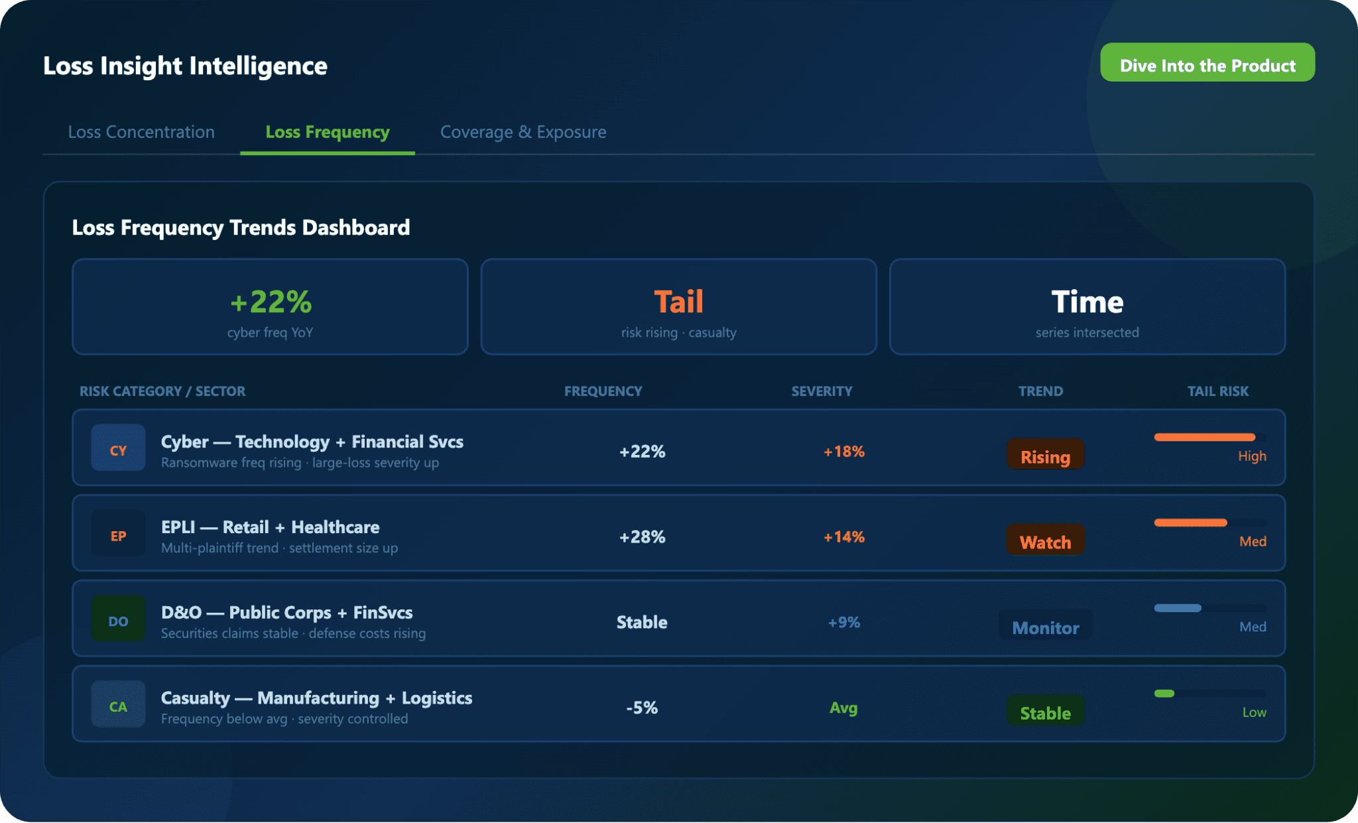
Task: Click the Monitor trend badge
Action: point(1045,626)
